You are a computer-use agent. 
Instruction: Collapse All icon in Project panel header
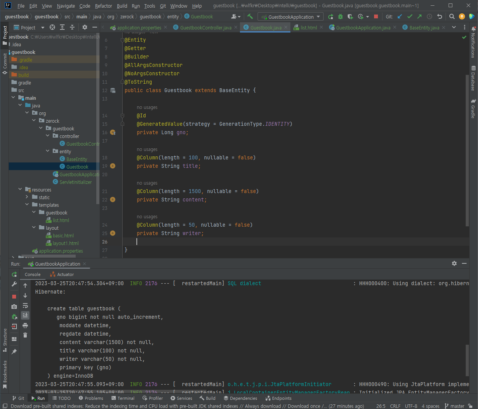tap(72, 27)
